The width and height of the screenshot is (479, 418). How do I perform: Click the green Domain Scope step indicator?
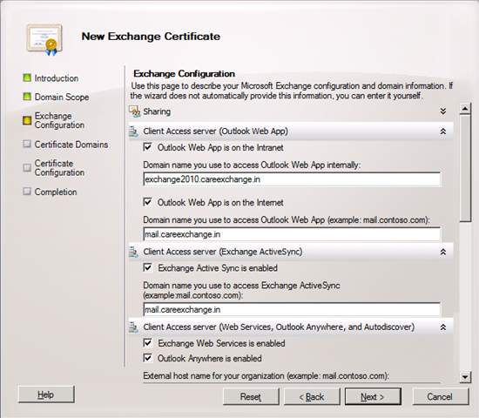pyautogui.click(x=27, y=97)
